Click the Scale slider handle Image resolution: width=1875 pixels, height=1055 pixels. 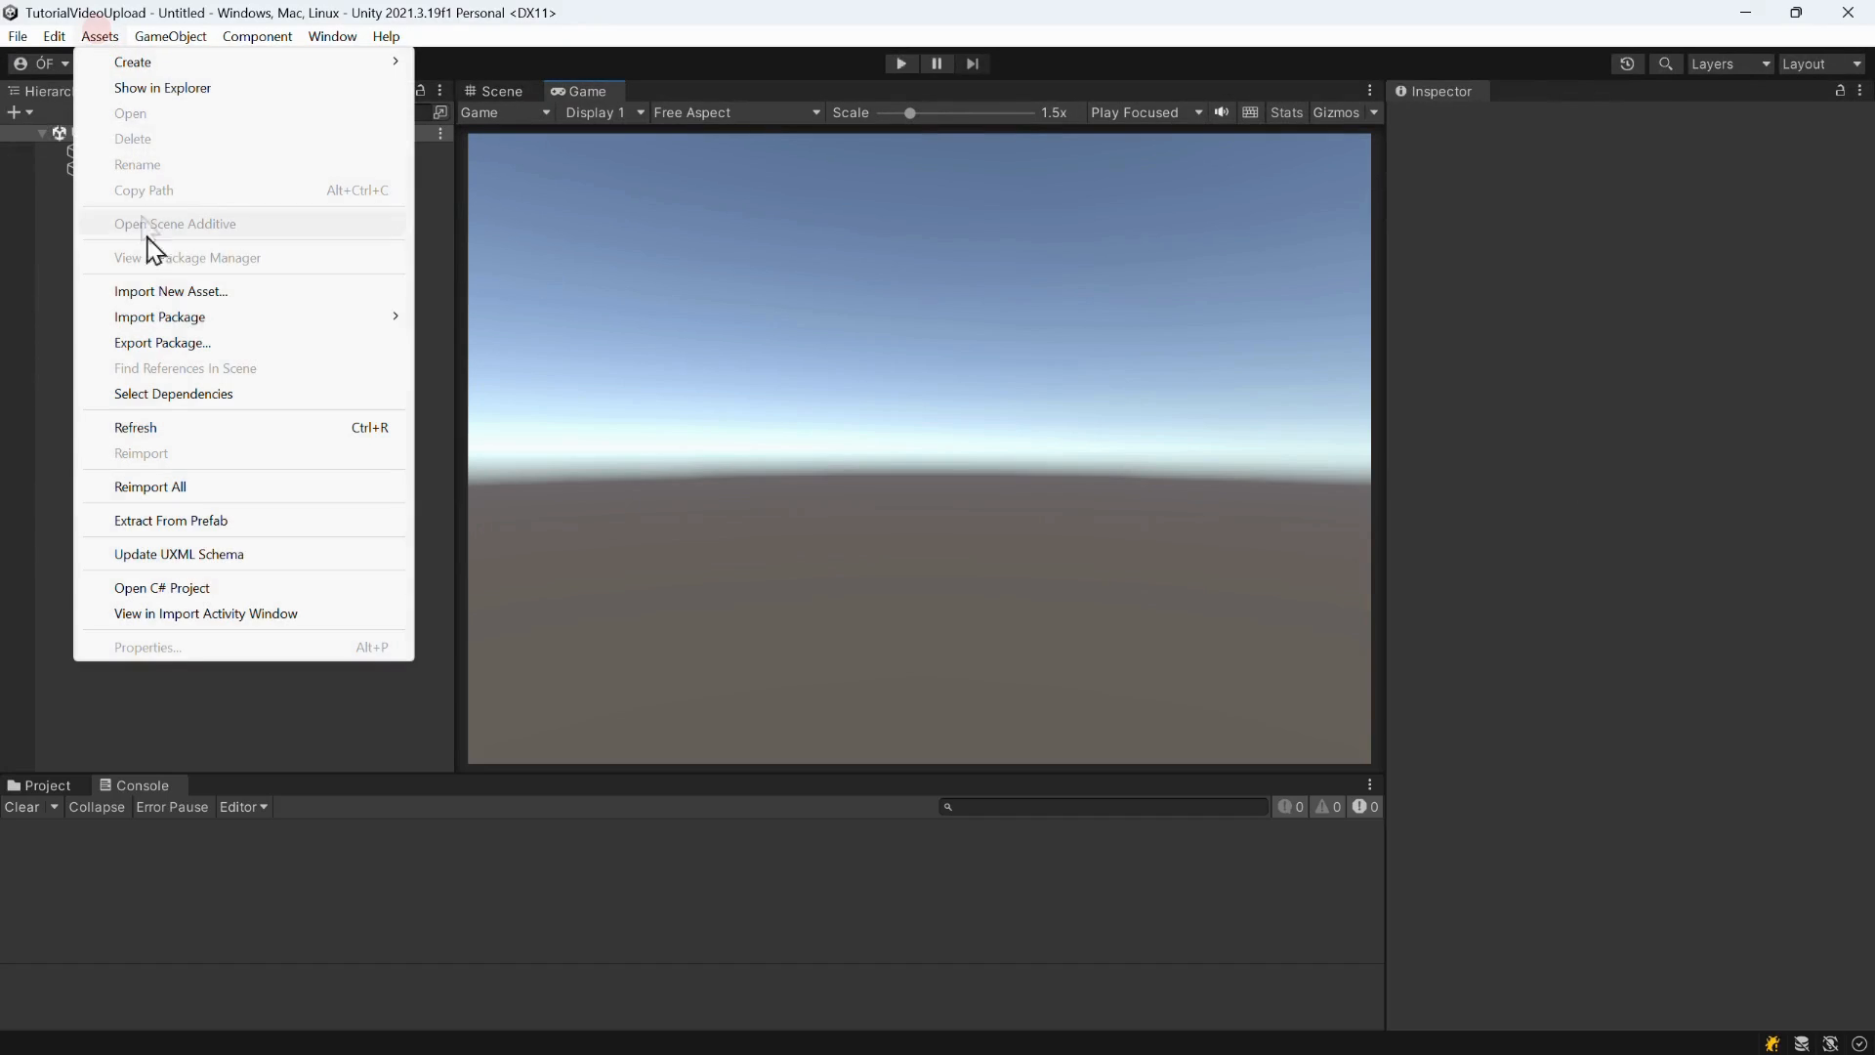[x=910, y=113]
